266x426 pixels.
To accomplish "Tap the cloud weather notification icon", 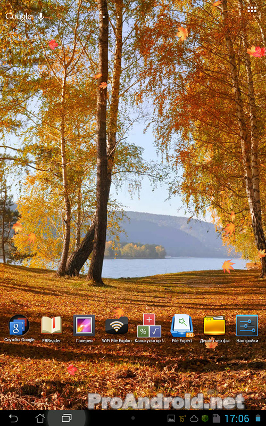I will 194,419.
